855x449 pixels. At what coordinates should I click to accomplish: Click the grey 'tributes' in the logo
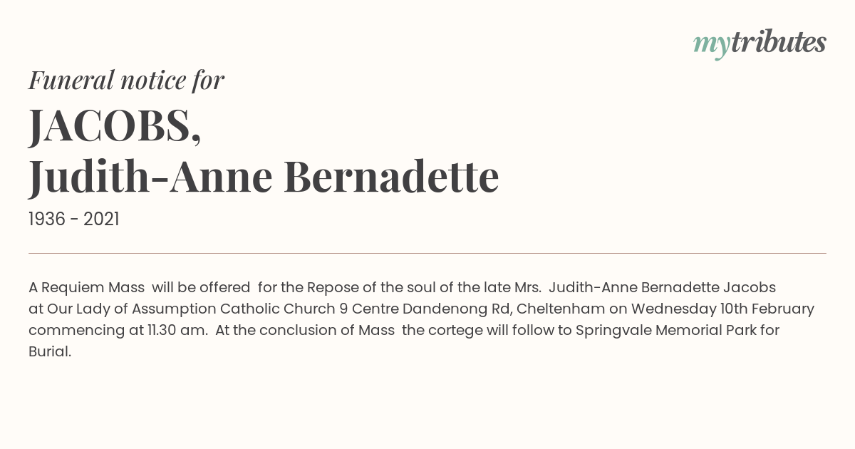pyautogui.click(x=779, y=43)
